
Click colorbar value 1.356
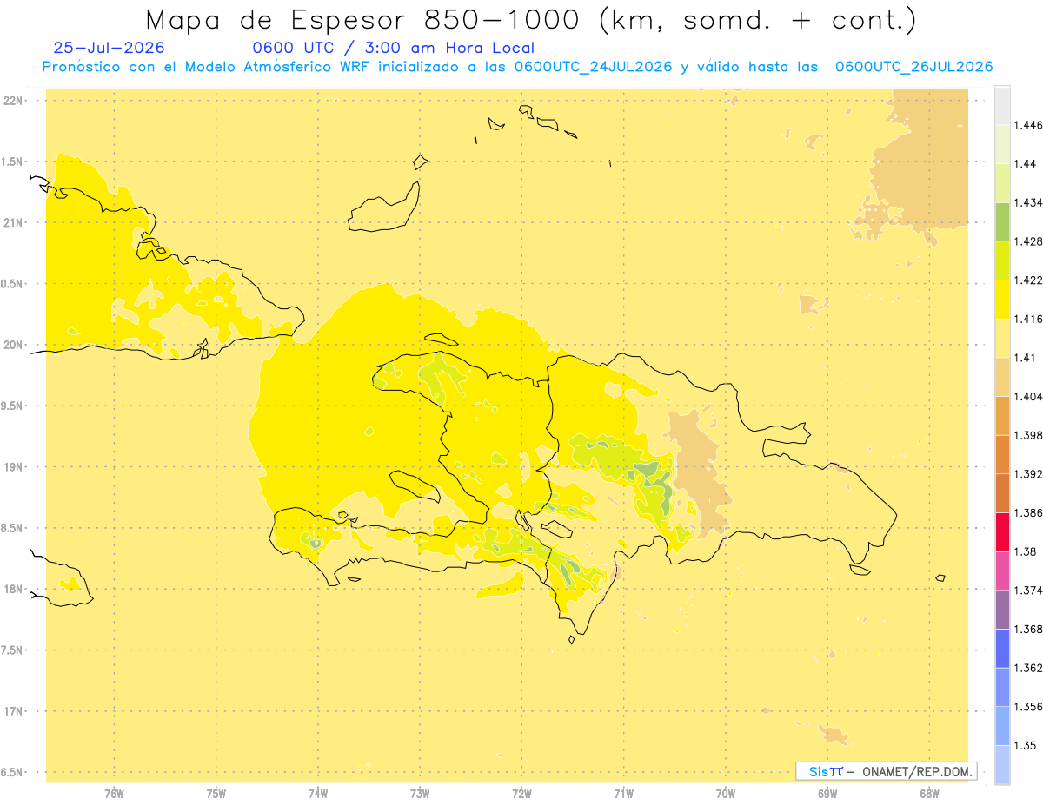coord(1028,707)
